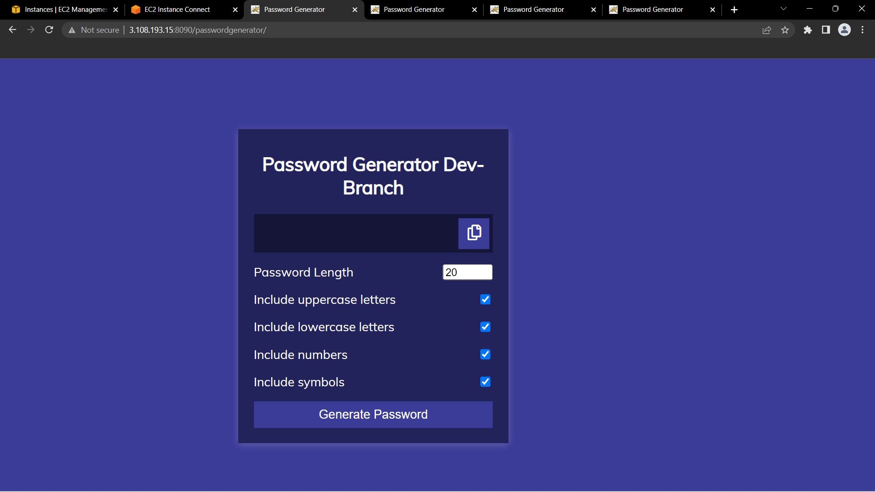Click the Not secure site info indicator

[94, 30]
